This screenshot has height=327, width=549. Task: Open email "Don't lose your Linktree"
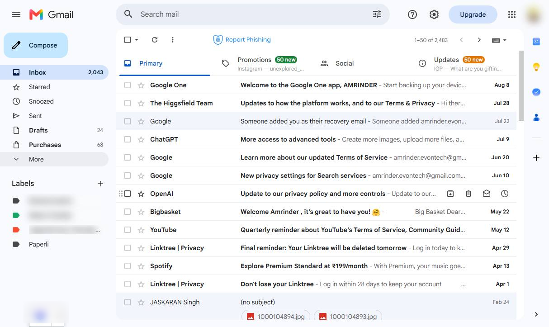click(x=316, y=284)
